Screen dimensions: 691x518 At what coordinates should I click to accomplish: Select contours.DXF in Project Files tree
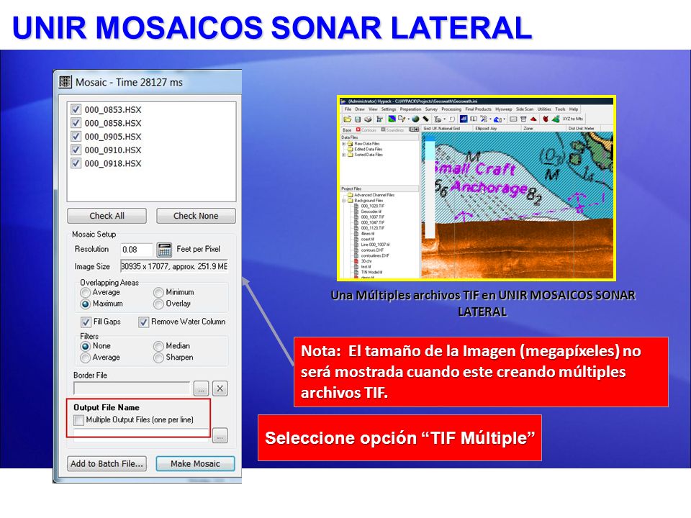coord(372,250)
